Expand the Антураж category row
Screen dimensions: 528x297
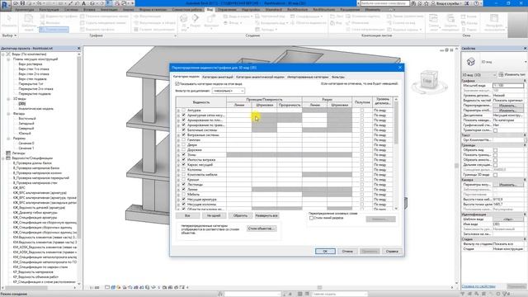pyautogui.click(x=178, y=111)
